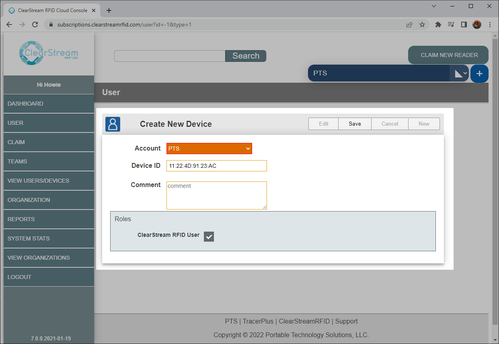Toggle the ClearStream RFID User role checkbox
499x344 pixels.
[x=209, y=237]
